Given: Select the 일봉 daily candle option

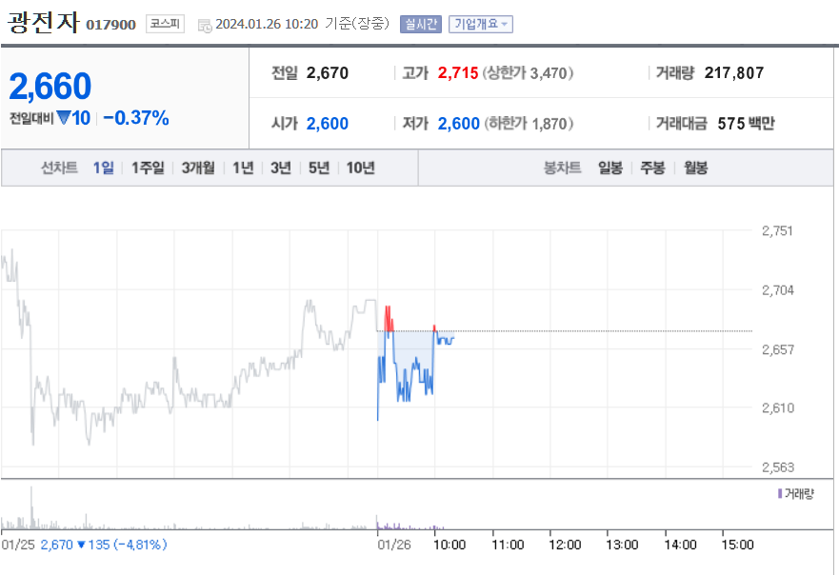Looking at the screenshot, I should 609,167.
